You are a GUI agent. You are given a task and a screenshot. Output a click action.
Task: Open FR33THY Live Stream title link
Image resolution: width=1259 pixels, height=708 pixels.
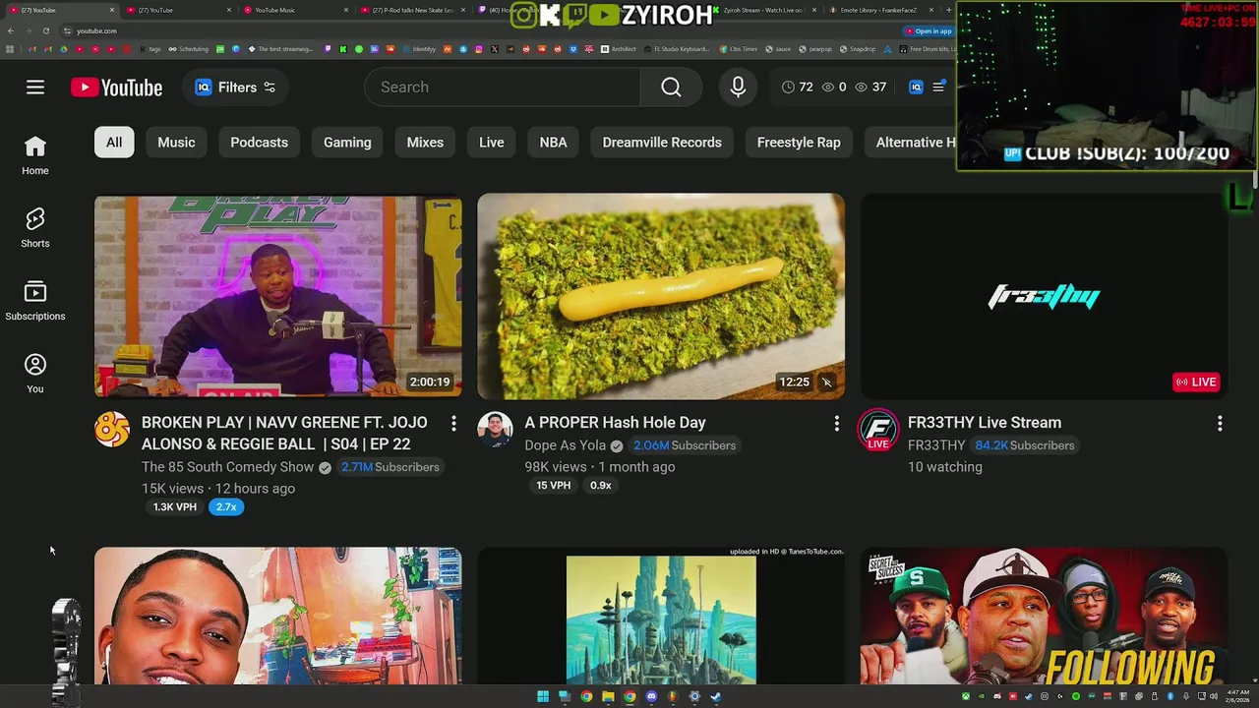click(x=985, y=423)
